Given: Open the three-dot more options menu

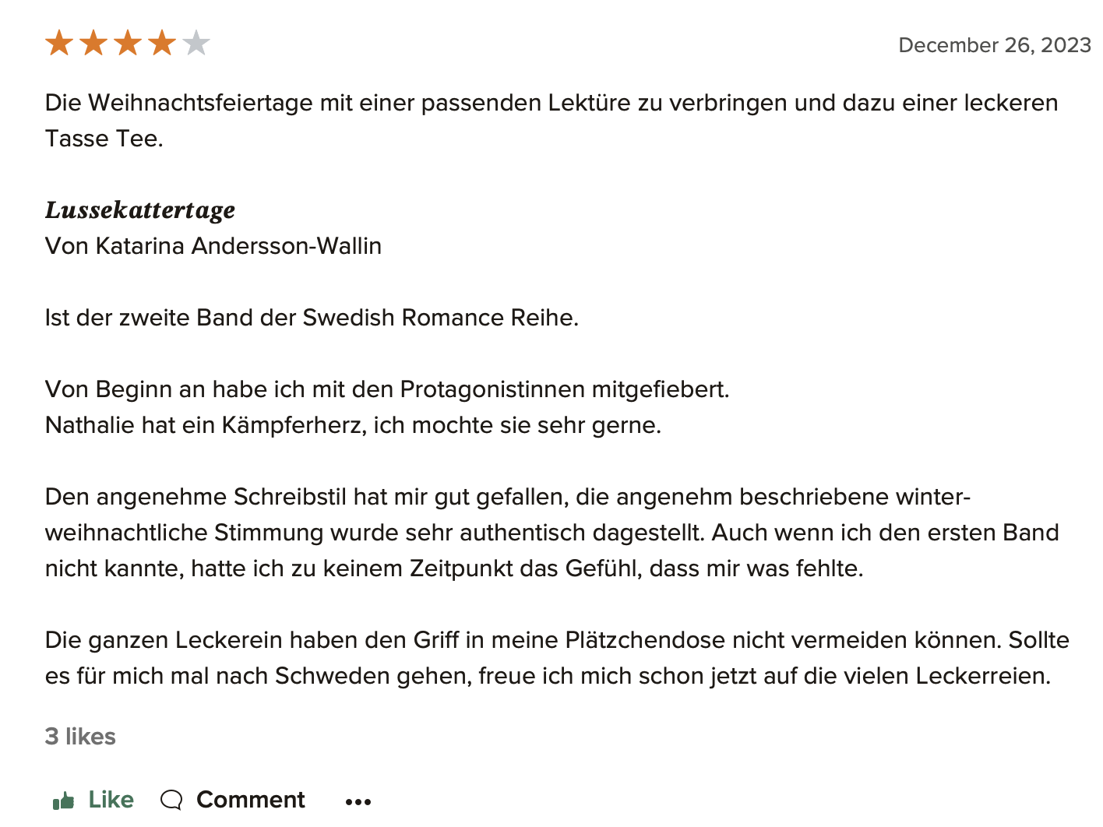Looking at the screenshot, I should pos(358,801).
